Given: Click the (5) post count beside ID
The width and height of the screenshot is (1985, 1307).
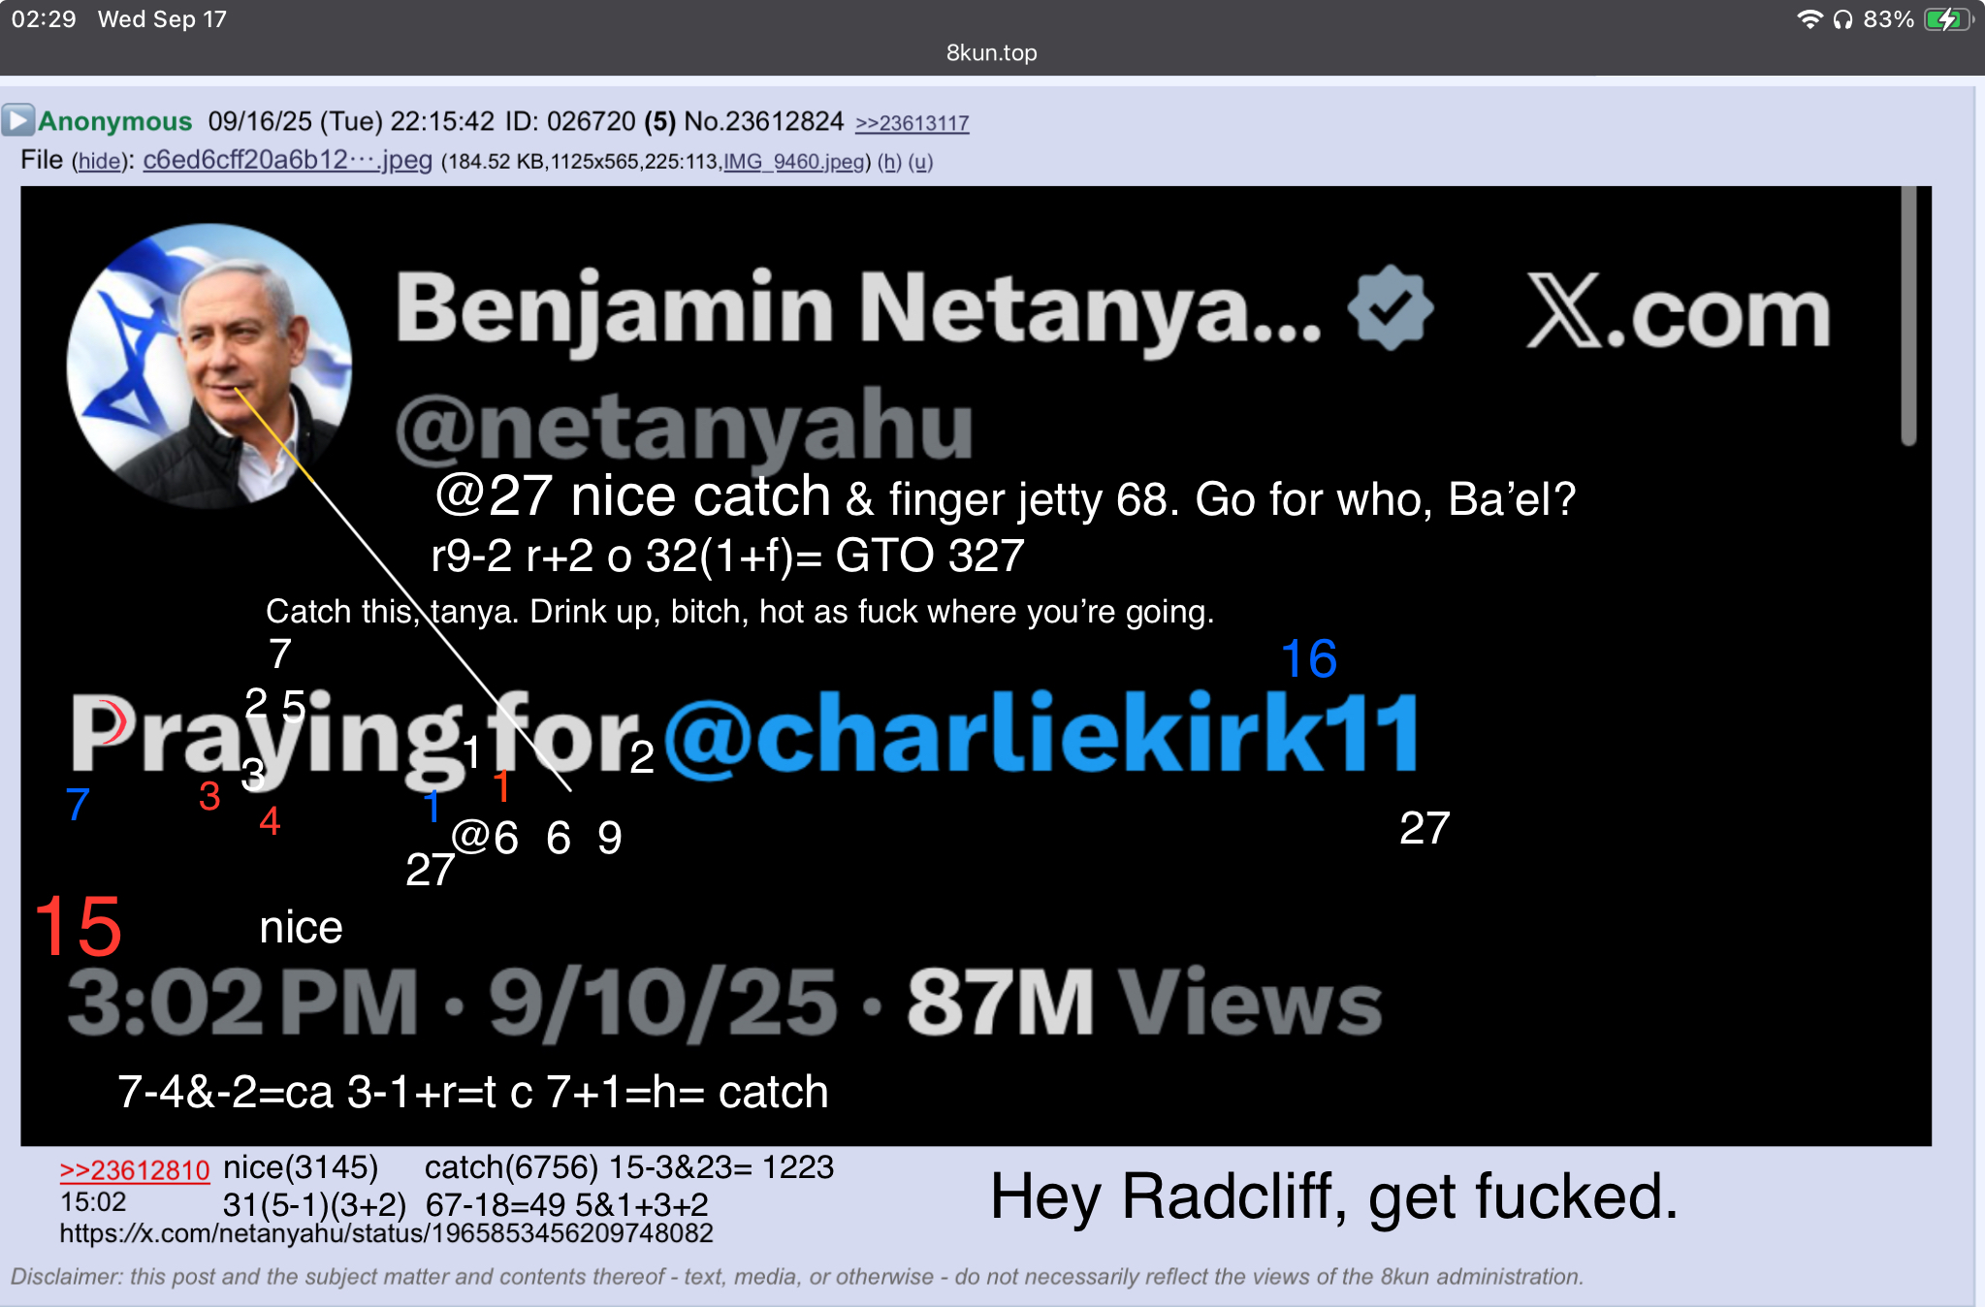Looking at the screenshot, I should click(660, 121).
